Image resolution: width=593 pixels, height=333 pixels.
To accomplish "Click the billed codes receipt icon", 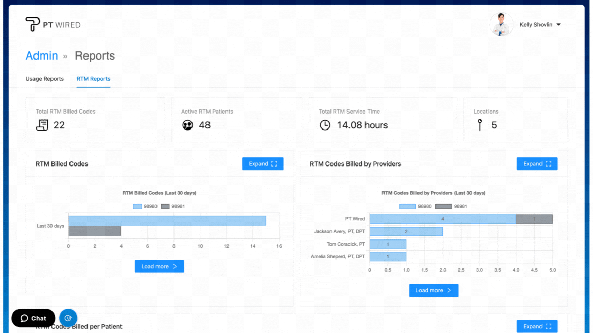I will click(42, 125).
